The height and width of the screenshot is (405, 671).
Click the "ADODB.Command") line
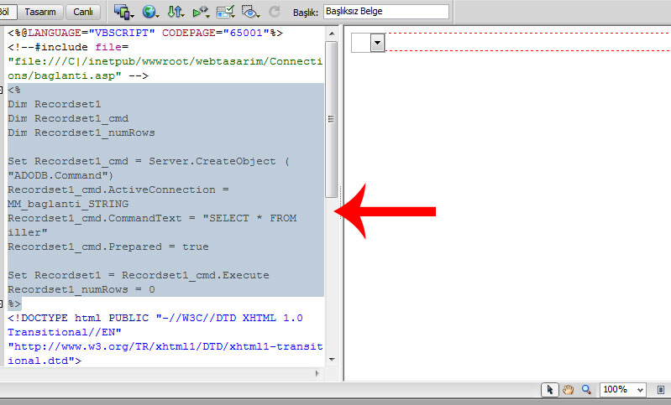tap(60, 175)
